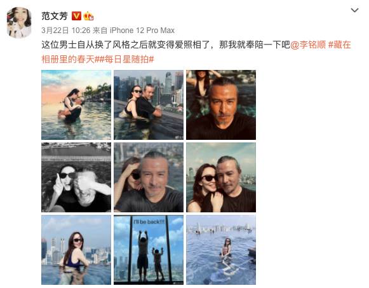369x288 pixels.
Task: Click the post caption text
Action: point(165,45)
